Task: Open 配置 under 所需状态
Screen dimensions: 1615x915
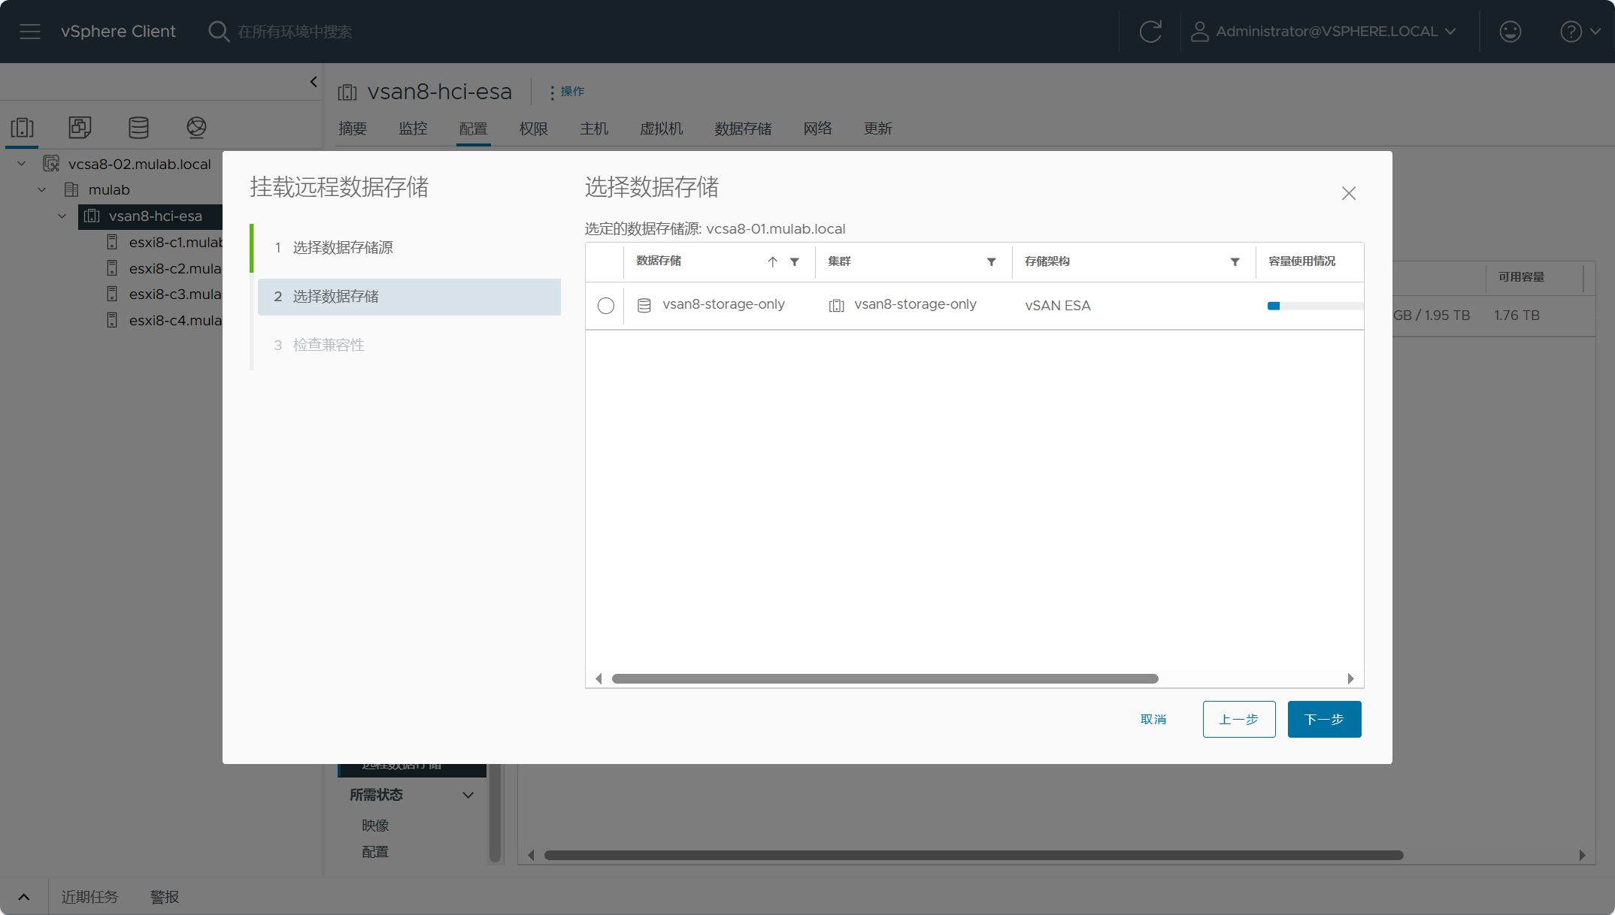Action: (375, 852)
